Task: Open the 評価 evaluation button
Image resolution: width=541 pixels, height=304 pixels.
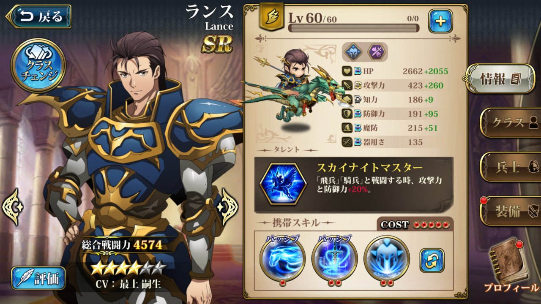Action: coord(38,278)
